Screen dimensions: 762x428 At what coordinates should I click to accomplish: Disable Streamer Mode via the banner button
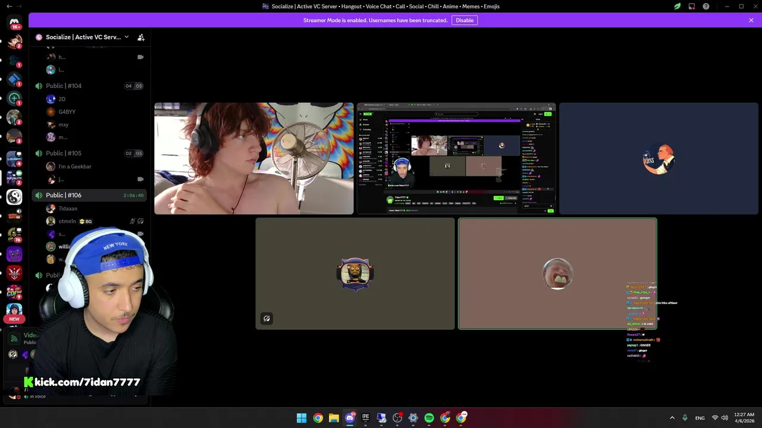pos(464,20)
